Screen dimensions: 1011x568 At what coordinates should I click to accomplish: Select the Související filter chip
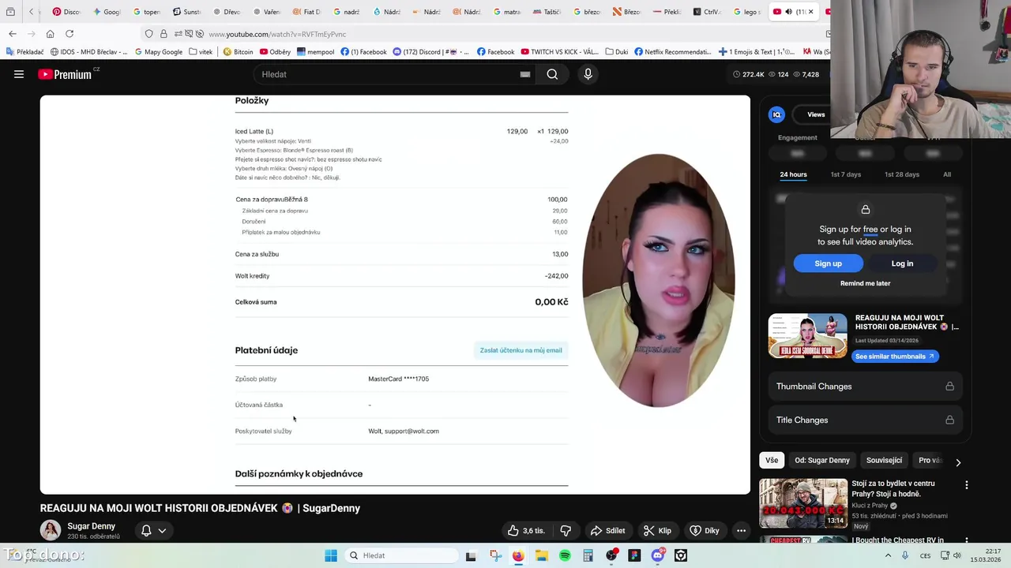click(884, 460)
